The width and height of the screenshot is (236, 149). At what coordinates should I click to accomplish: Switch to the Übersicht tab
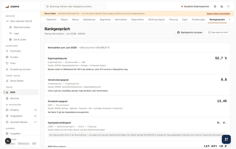[x=51, y=19]
